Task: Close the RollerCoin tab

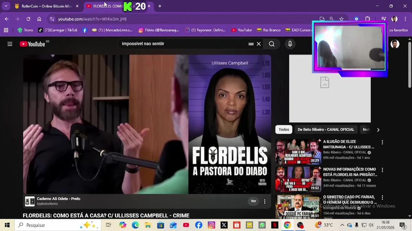Action: point(77,6)
